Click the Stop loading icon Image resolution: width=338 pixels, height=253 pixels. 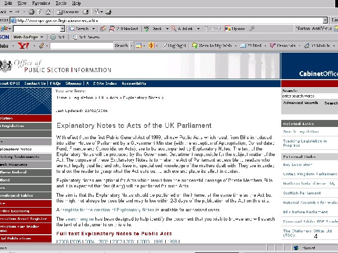(x=31, y=12)
